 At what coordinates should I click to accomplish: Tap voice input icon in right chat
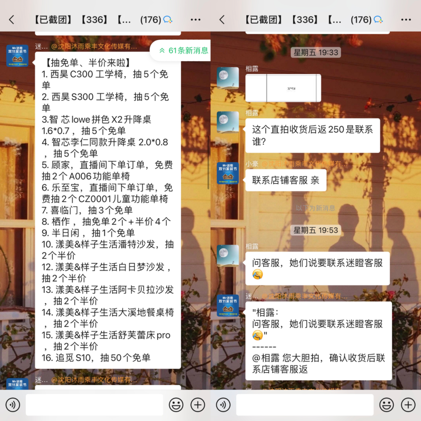tap(223, 405)
